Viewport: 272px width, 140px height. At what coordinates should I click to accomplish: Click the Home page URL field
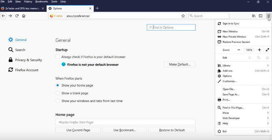[125, 122]
